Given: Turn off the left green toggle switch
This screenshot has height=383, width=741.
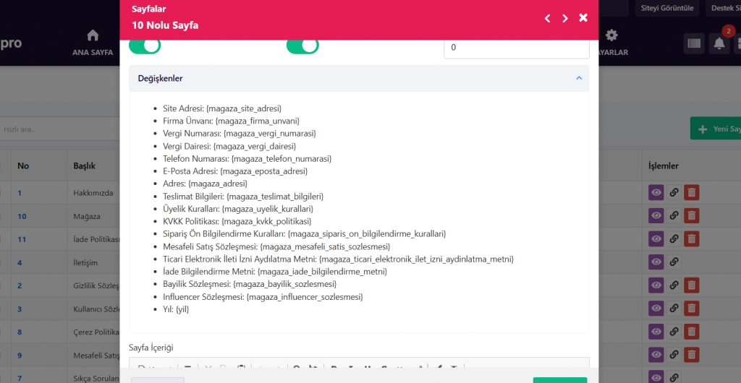Looking at the screenshot, I should point(145,46).
